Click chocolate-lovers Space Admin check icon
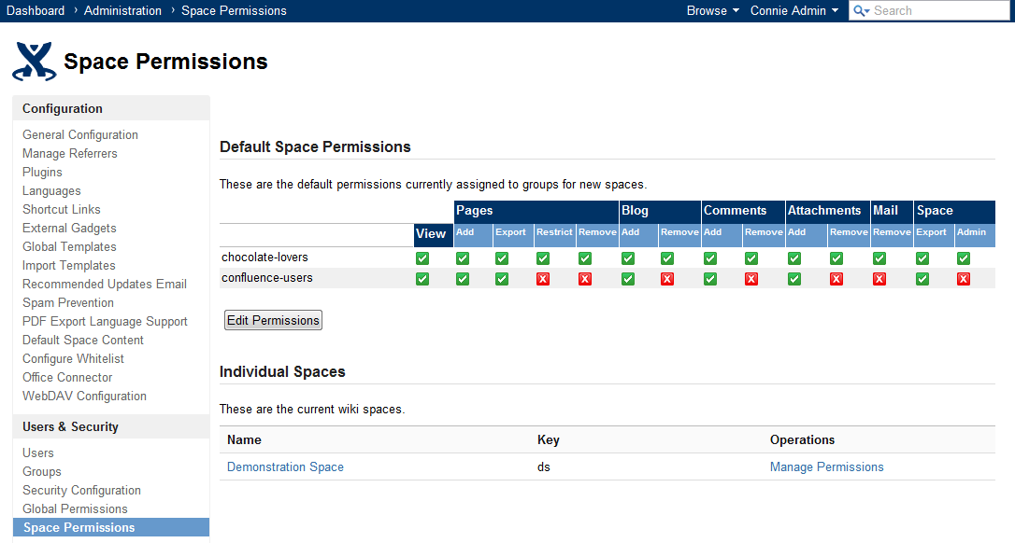Screen dimensions: 1015x543 (x=964, y=258)
